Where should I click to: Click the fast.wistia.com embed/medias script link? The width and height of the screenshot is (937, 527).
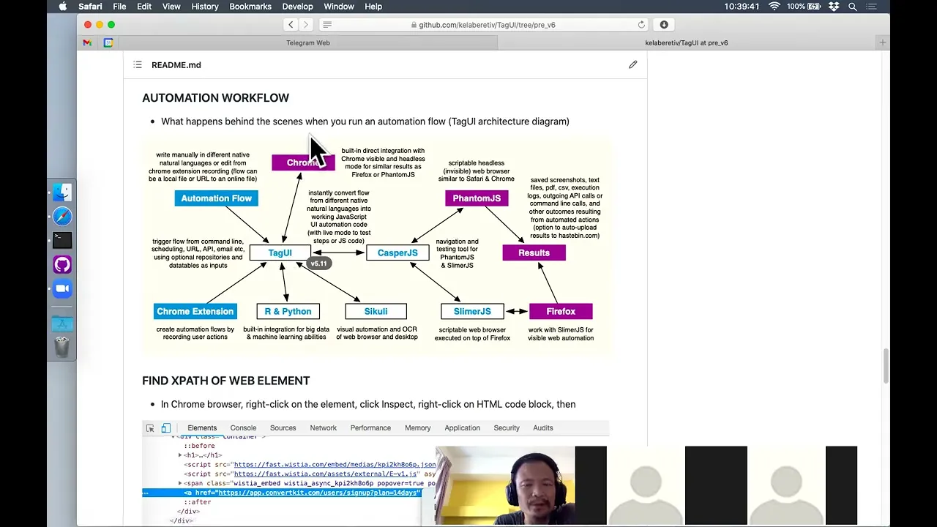pyautogui.click(x=335, y=465)
